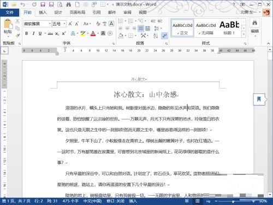
Task: Click the Character Border A icon
Action: 111,24
